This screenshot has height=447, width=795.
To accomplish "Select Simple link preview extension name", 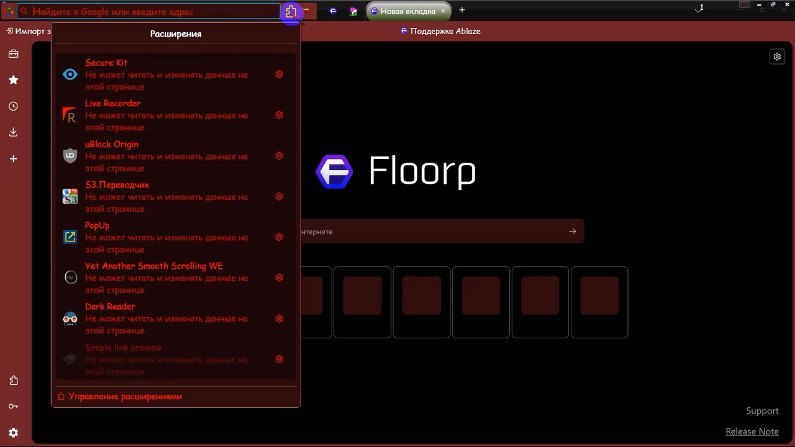I will click(123, 348).
